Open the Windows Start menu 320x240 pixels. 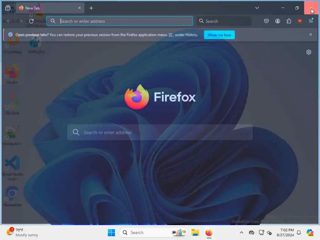(112, 232)
